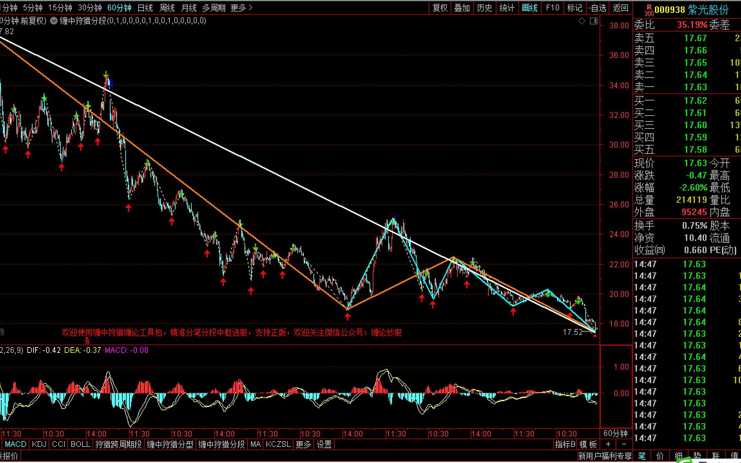Open F10 company info
This screenshot has height=463, width=741.
[553, 8]
